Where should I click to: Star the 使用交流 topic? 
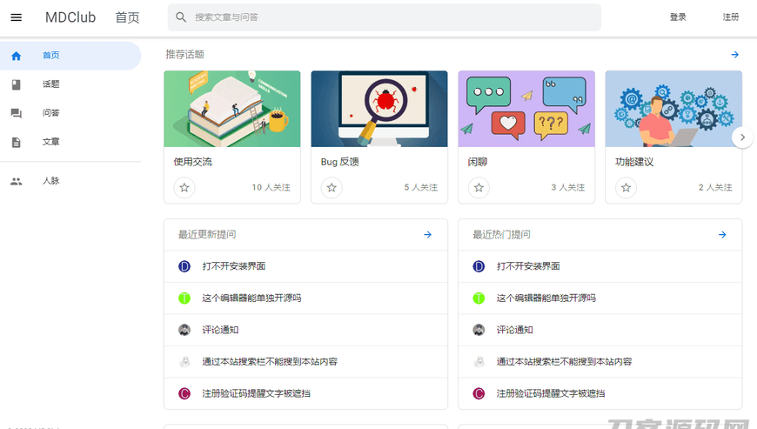(x=184, y=187)
